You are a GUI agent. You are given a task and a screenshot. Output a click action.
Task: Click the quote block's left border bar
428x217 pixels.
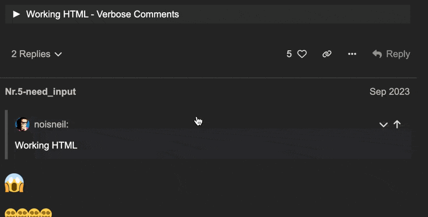[6, 134]
